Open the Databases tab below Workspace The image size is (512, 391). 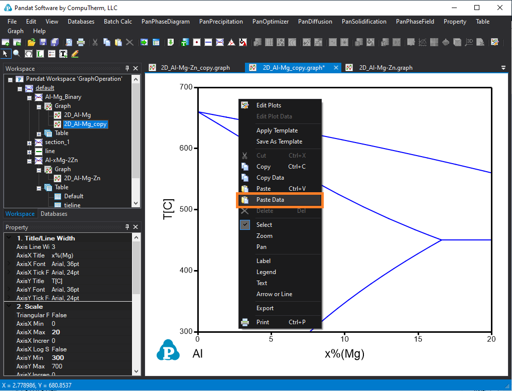(x=54, y=214)
